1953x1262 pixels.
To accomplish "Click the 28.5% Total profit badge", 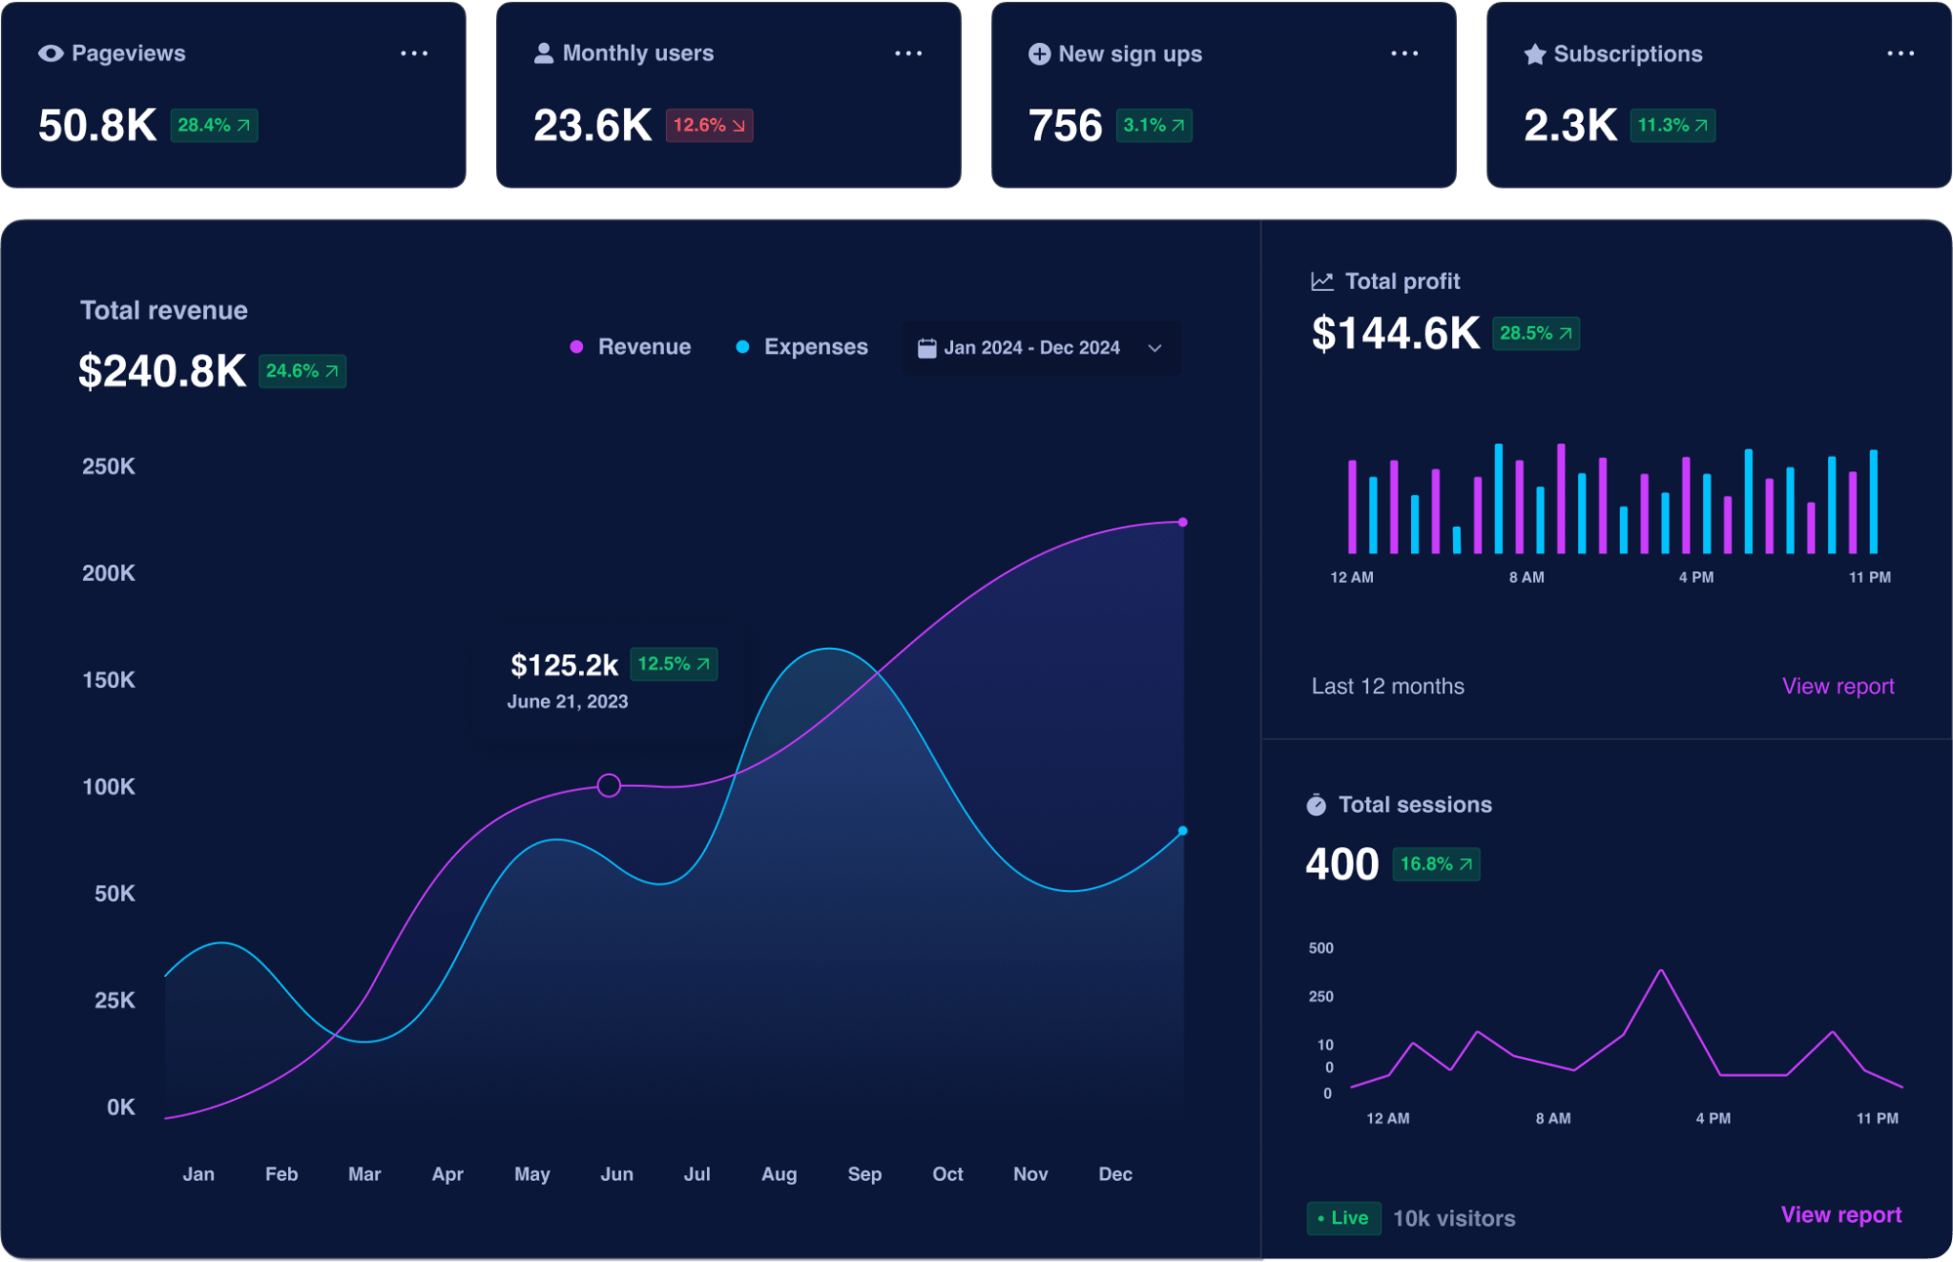I will tap(1536, 334).
